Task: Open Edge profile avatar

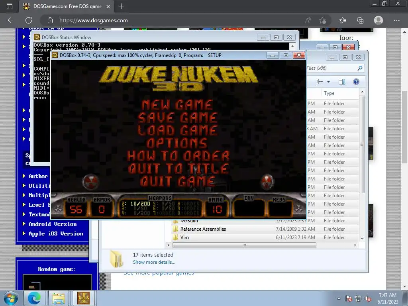Action: click(379, 20)
